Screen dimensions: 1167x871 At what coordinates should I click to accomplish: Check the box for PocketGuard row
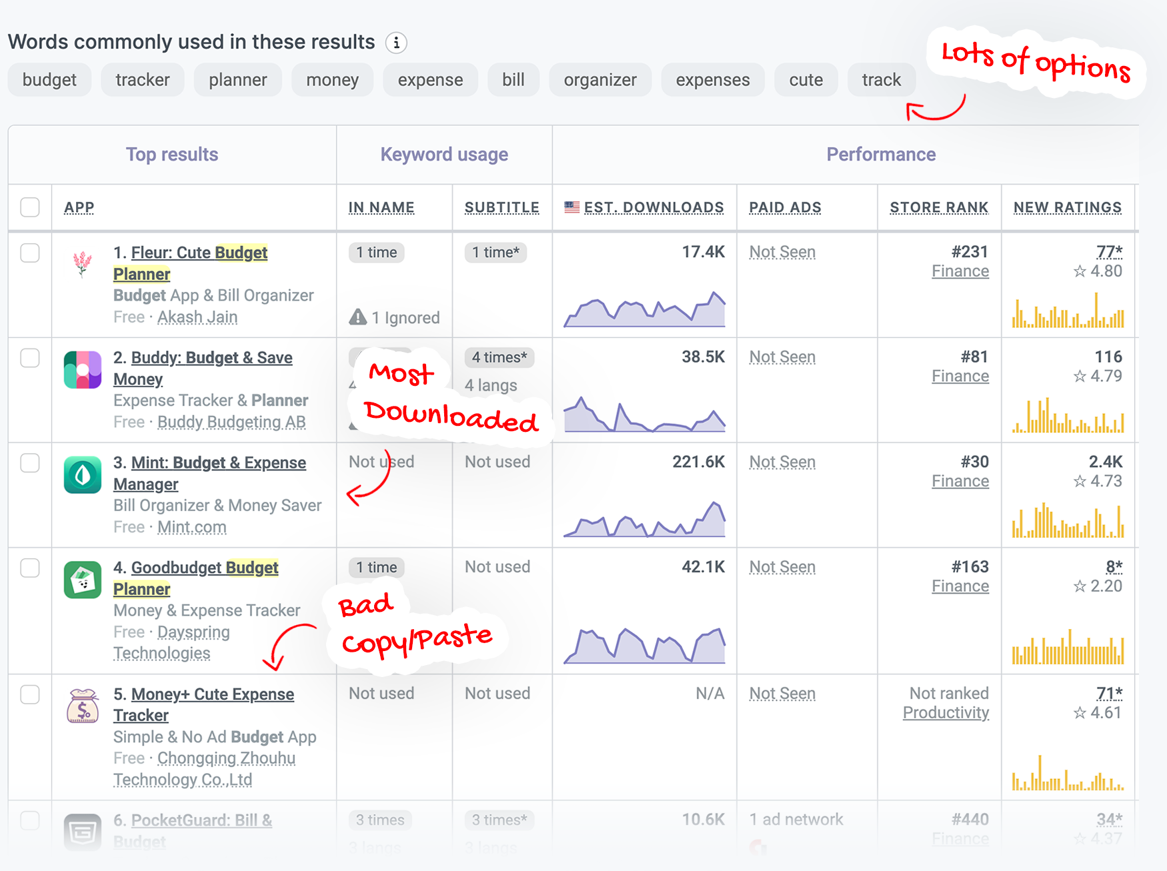point(30,820)
